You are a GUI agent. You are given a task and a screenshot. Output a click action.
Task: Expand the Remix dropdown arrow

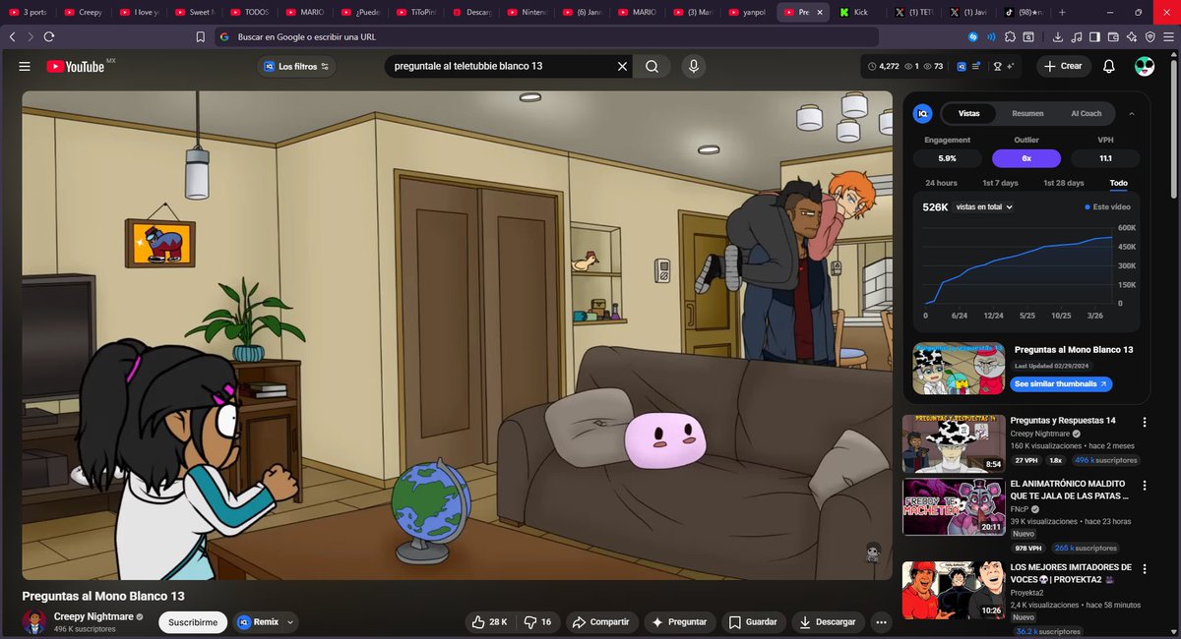[288, 622]
